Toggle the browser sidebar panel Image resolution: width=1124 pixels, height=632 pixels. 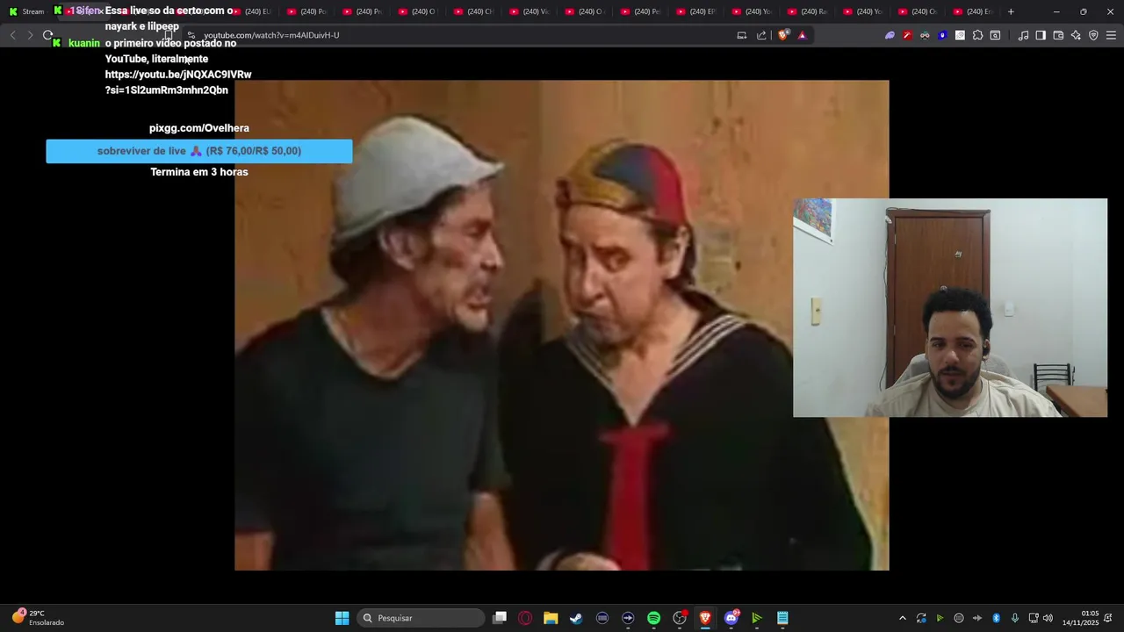tap(1041, 35)
